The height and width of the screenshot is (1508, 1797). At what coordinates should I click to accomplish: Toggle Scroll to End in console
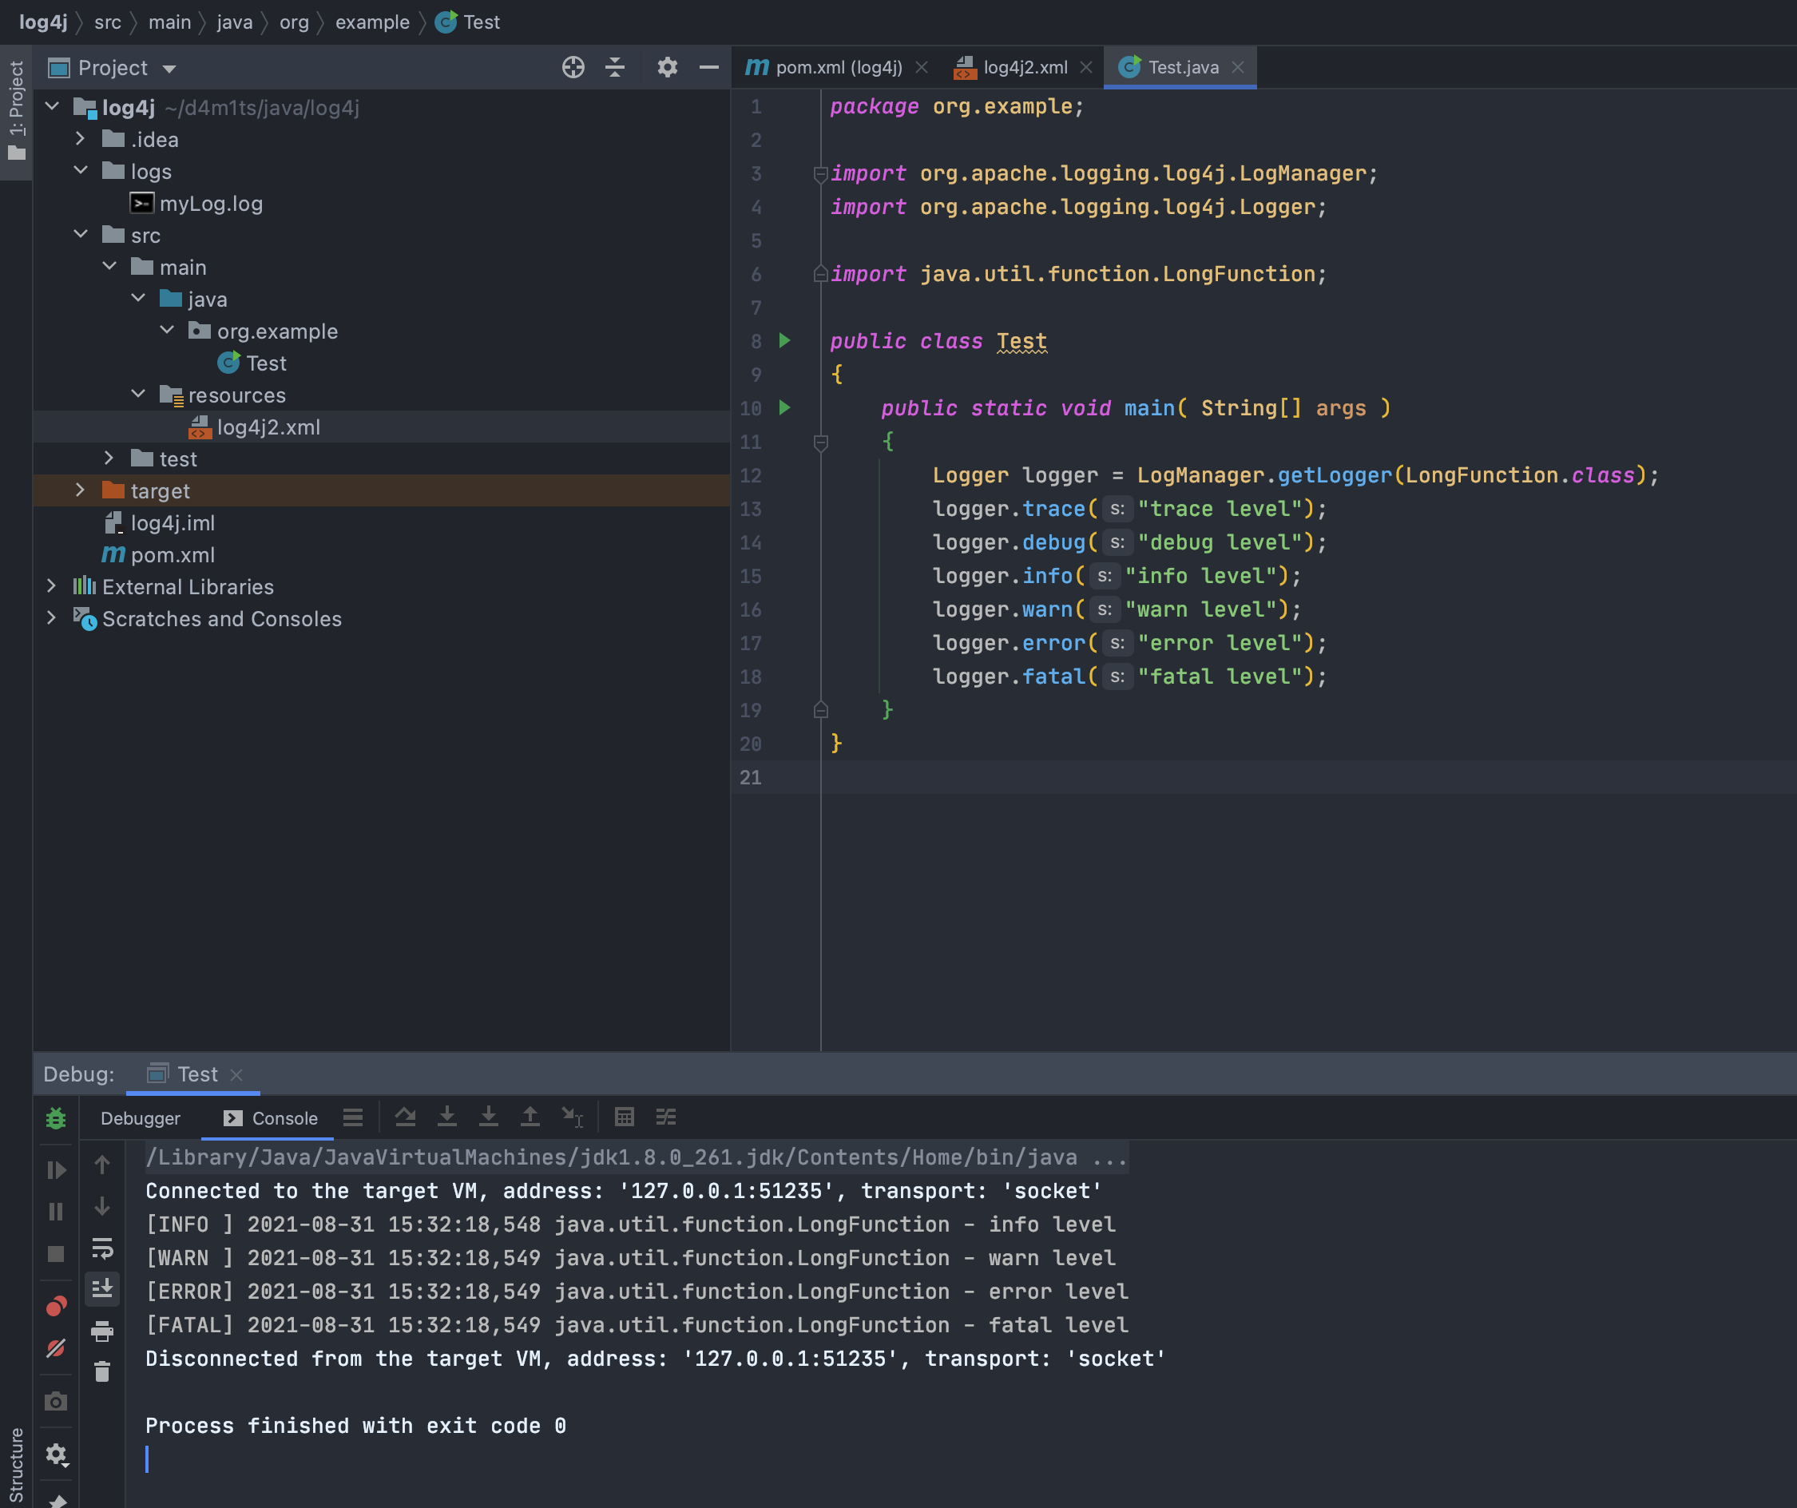click(102, 1289)
